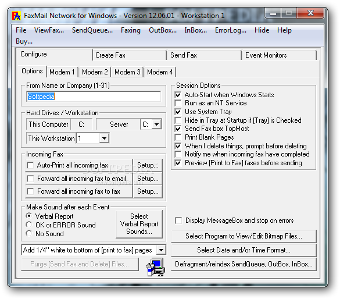Click the This Computer C: drive value
Viewport: 340px width, 299px height.
coord(81,124)
